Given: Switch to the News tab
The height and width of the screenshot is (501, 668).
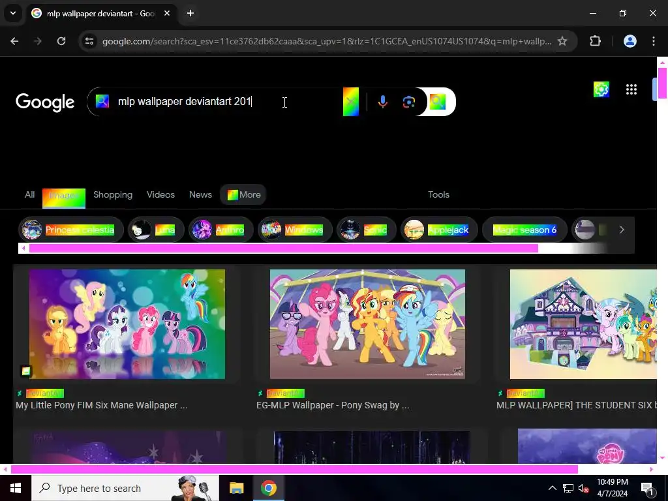Looking at the screenshot, I should click(200, 194).
